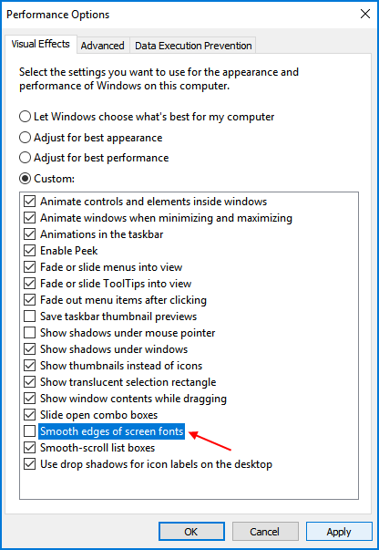
Task: Check Save taskbar thumbnail previews
Action: pos(30,316)
